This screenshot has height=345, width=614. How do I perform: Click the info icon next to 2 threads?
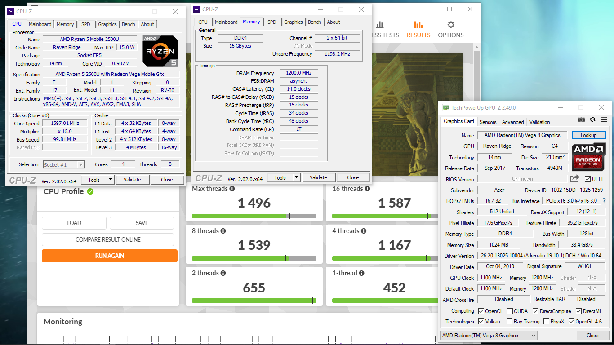tap(223, 274)
